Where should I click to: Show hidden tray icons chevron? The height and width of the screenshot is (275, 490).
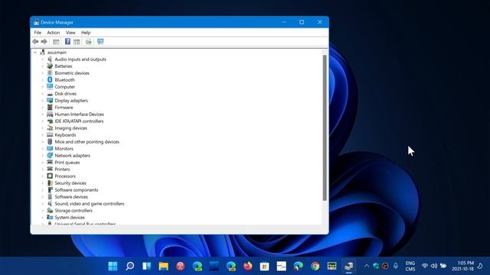(x=366, y=266)
